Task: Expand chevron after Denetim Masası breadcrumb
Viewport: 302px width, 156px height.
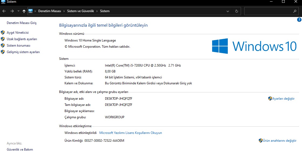Action: 64,11
